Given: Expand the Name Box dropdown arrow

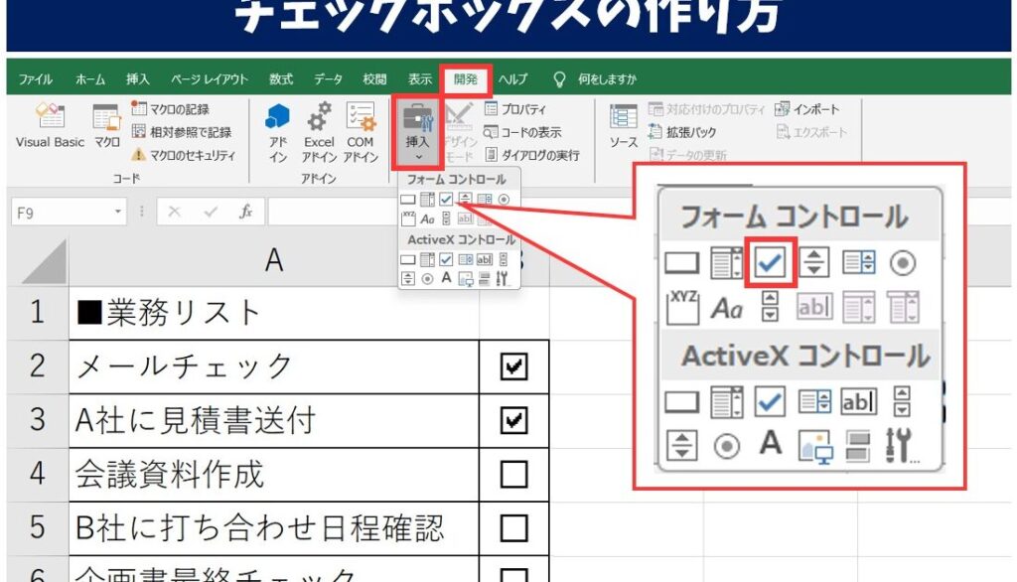Looking at the screenshot, I should (119, 213).
